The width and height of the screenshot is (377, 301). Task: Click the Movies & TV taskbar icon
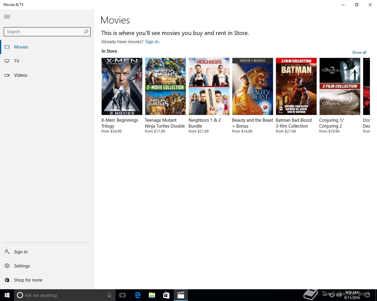tap(181, 295)
